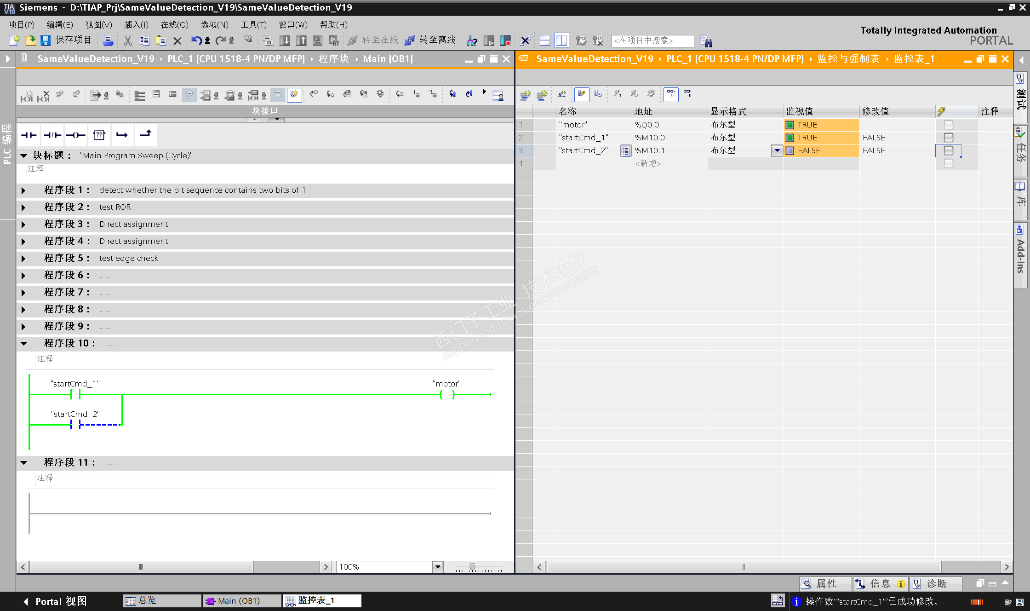Click the save project disk icon

pyautogui.click(x=45, y=40)
